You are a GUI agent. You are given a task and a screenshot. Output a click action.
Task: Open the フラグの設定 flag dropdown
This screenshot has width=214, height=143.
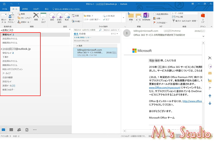[x=160, y=23]
